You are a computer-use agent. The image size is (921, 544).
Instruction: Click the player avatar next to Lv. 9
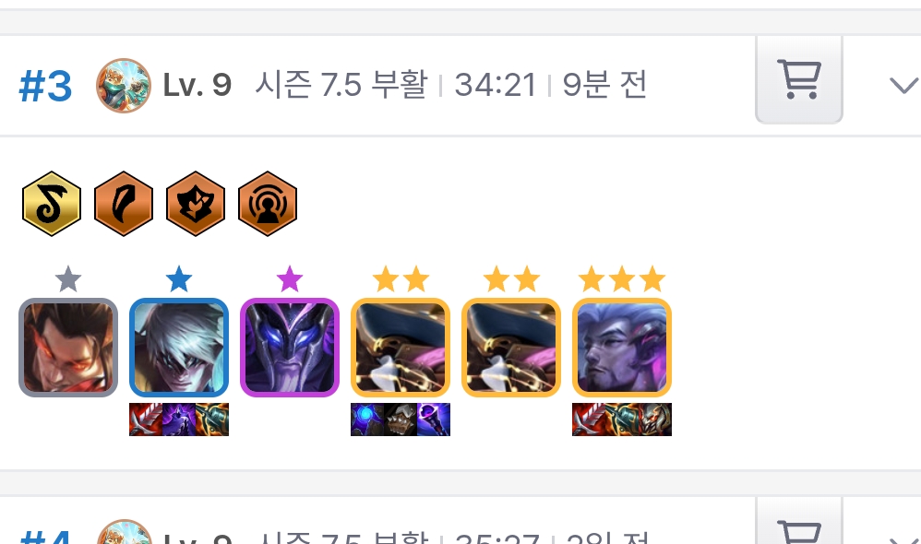(124, 86)
